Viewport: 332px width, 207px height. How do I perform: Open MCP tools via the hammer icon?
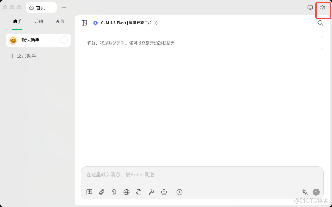pos(151,192)
